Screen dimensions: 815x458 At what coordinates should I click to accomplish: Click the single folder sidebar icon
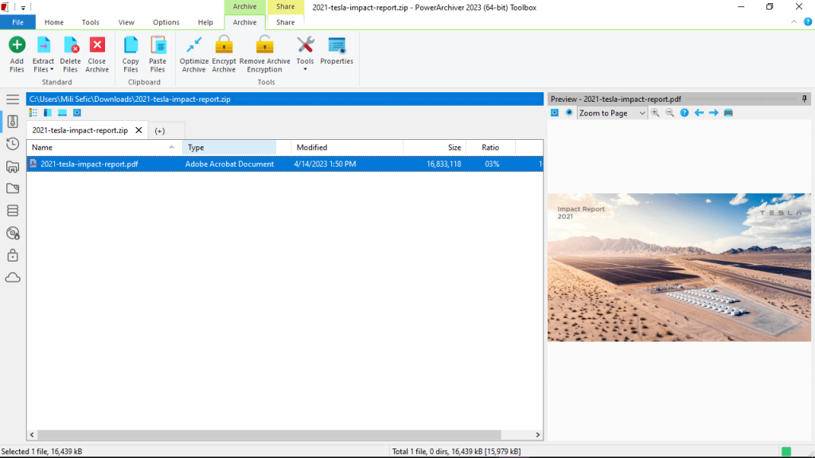click(x=13, y=188)
